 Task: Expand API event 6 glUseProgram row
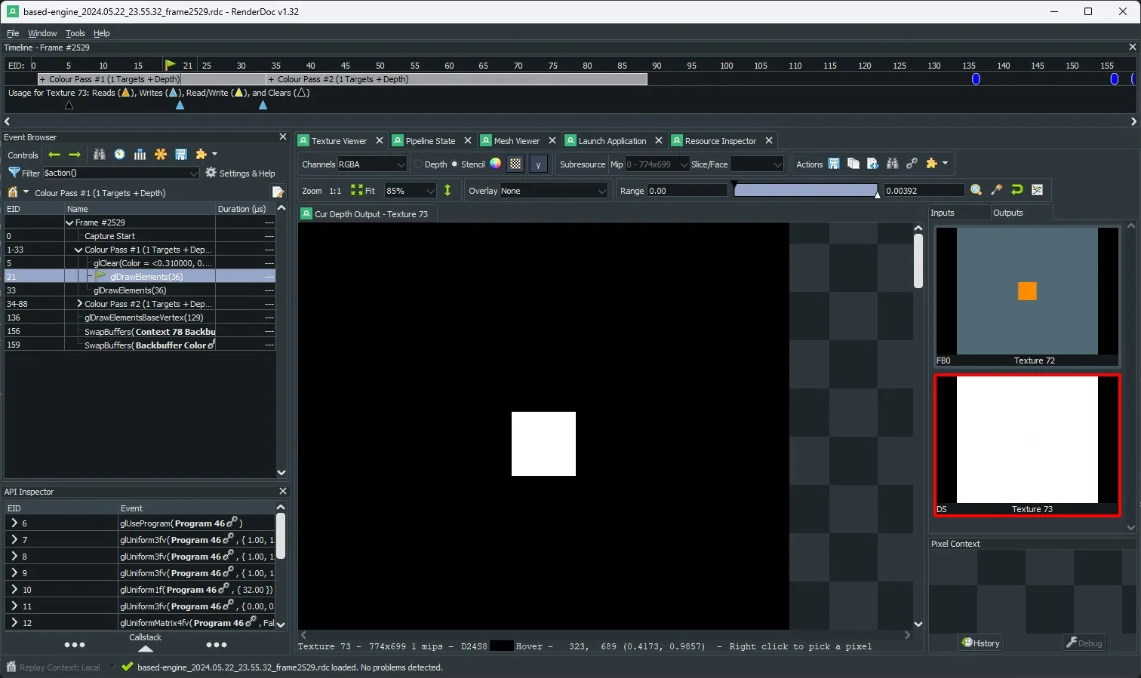14,523
